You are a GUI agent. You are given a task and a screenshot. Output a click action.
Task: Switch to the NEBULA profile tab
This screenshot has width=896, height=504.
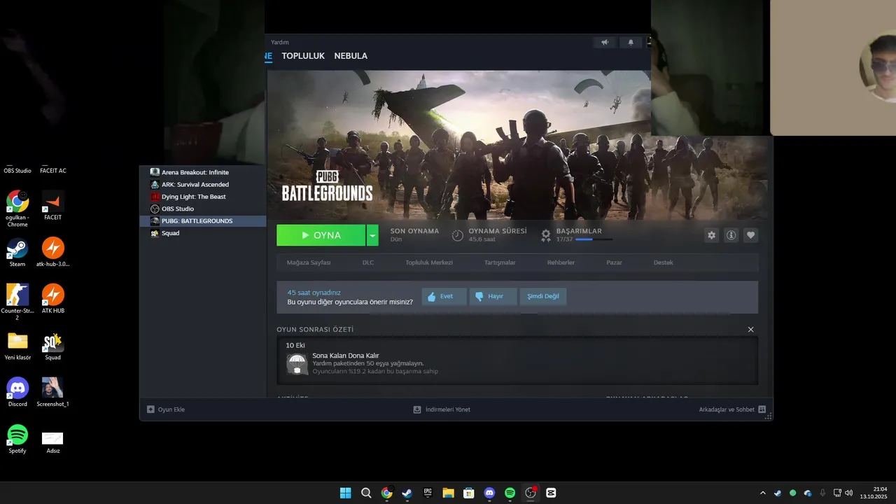pyautogui.click(x=351, y=56)
